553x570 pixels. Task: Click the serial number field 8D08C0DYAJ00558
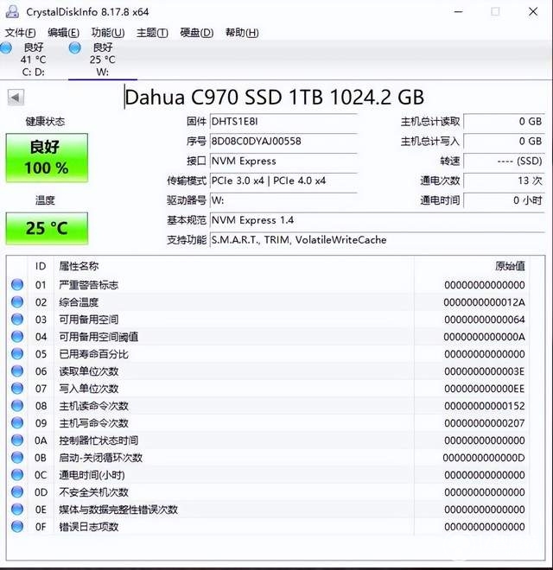point(283,141)
